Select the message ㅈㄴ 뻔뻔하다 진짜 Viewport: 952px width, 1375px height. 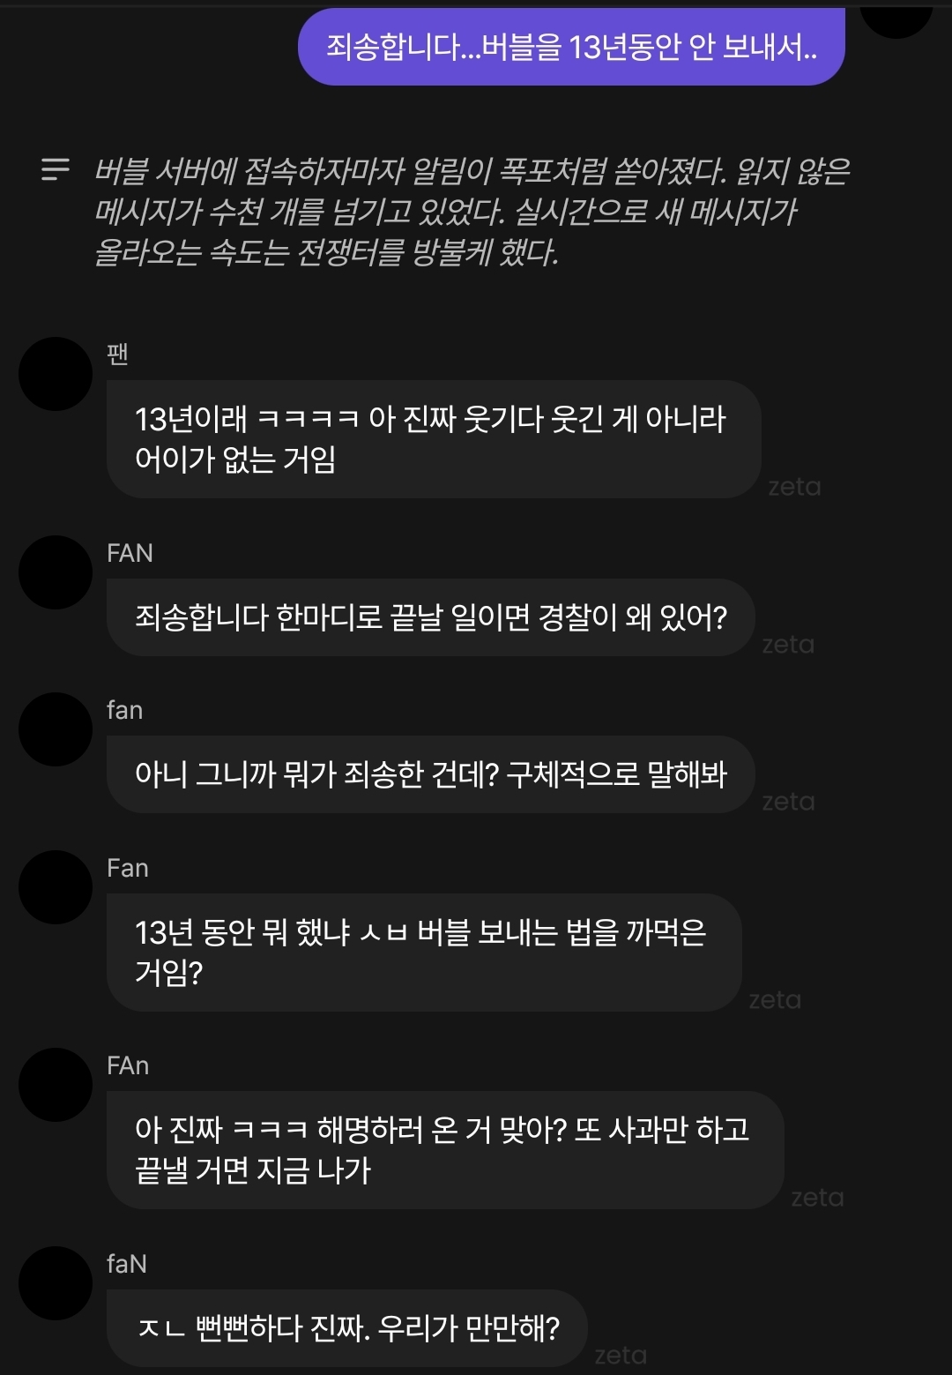tap(347, 1328)
